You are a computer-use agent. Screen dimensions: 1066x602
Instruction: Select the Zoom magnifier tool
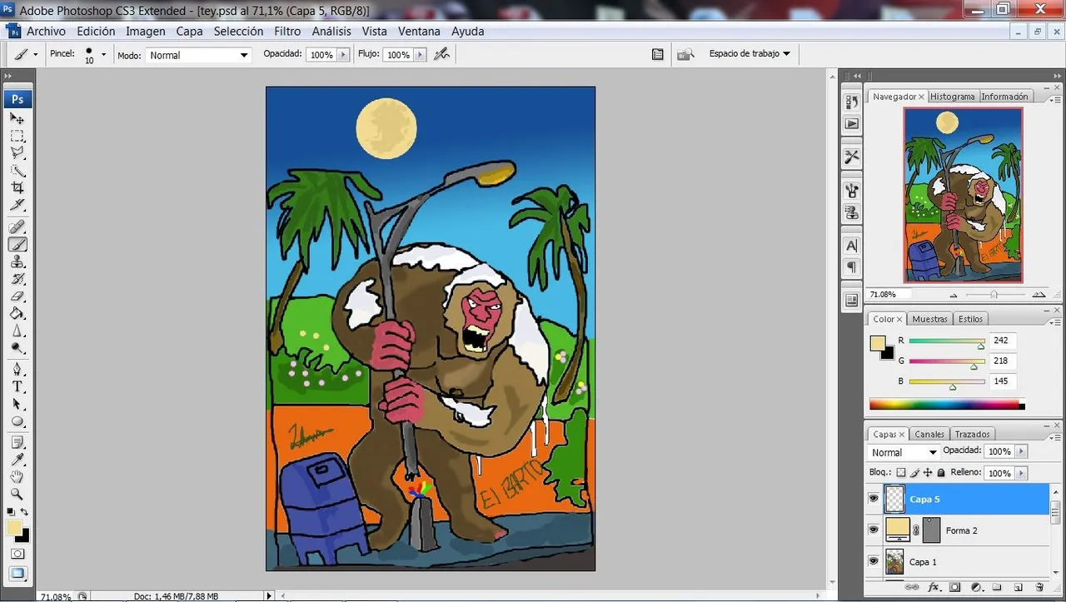click(x=17, y=494)
